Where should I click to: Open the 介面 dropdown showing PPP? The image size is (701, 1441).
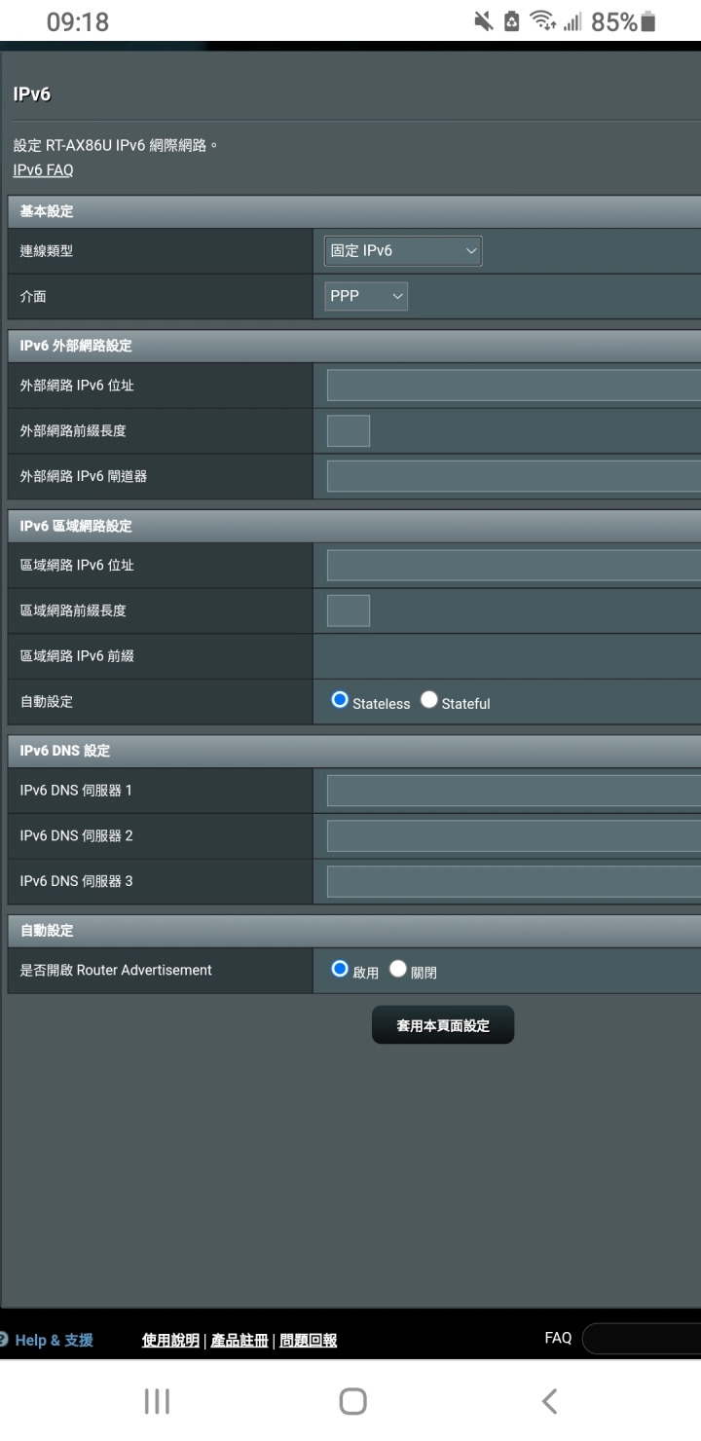tap(366, 296)
